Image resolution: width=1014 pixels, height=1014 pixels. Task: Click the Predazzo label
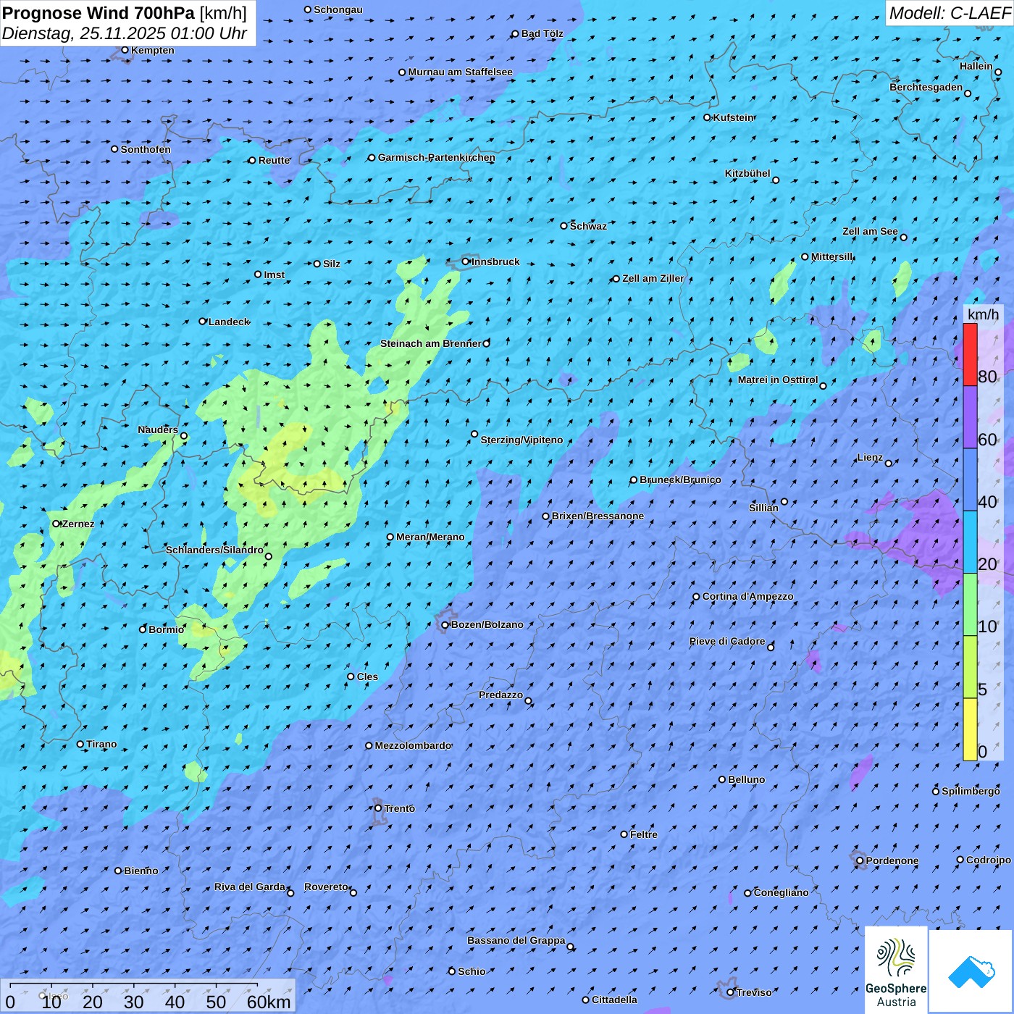500,695
